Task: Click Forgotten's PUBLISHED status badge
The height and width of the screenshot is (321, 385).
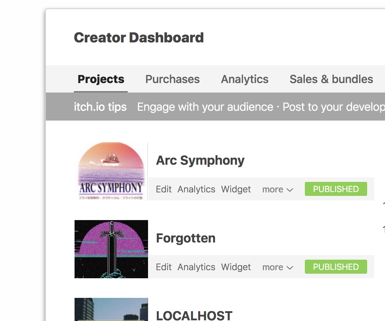Action: 336,267
